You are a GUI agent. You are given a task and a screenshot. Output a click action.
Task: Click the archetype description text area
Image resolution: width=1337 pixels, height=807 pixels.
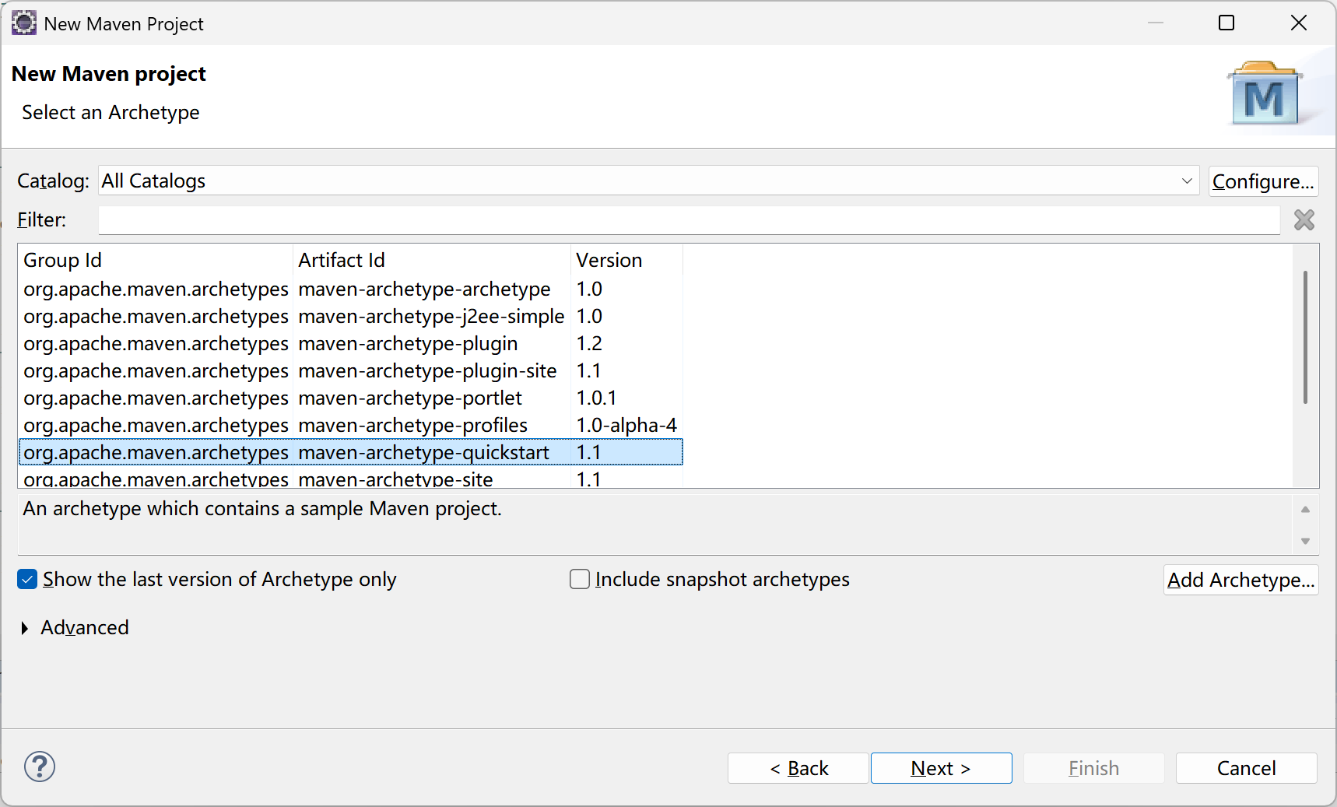pyautogui.click(x=654, y=525)
